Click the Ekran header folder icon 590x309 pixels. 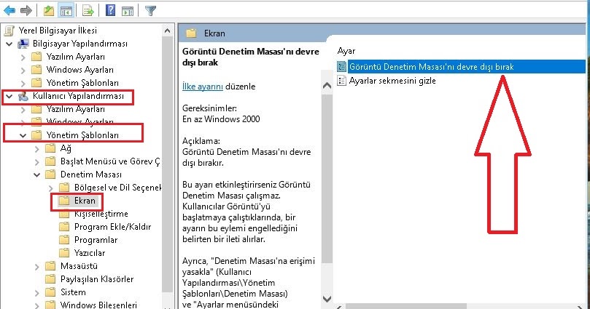pyautogui.click(x=192, y=33)
